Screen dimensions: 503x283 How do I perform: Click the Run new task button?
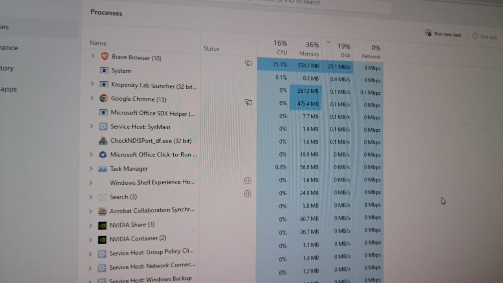(x=443, y=34)
